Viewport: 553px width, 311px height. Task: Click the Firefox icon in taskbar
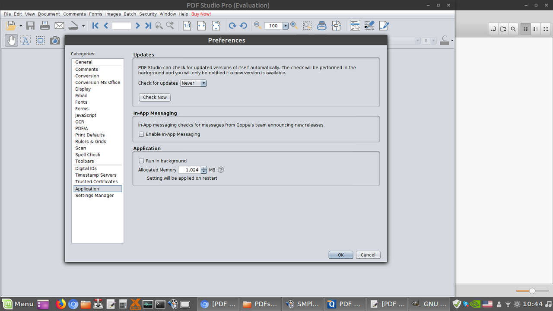61,304
